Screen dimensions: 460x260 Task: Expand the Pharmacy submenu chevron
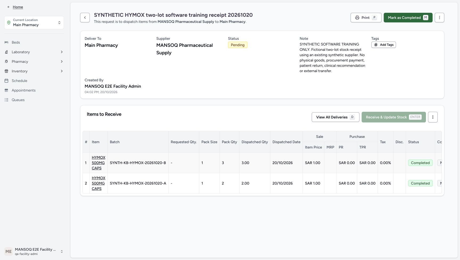click(62, 61)
